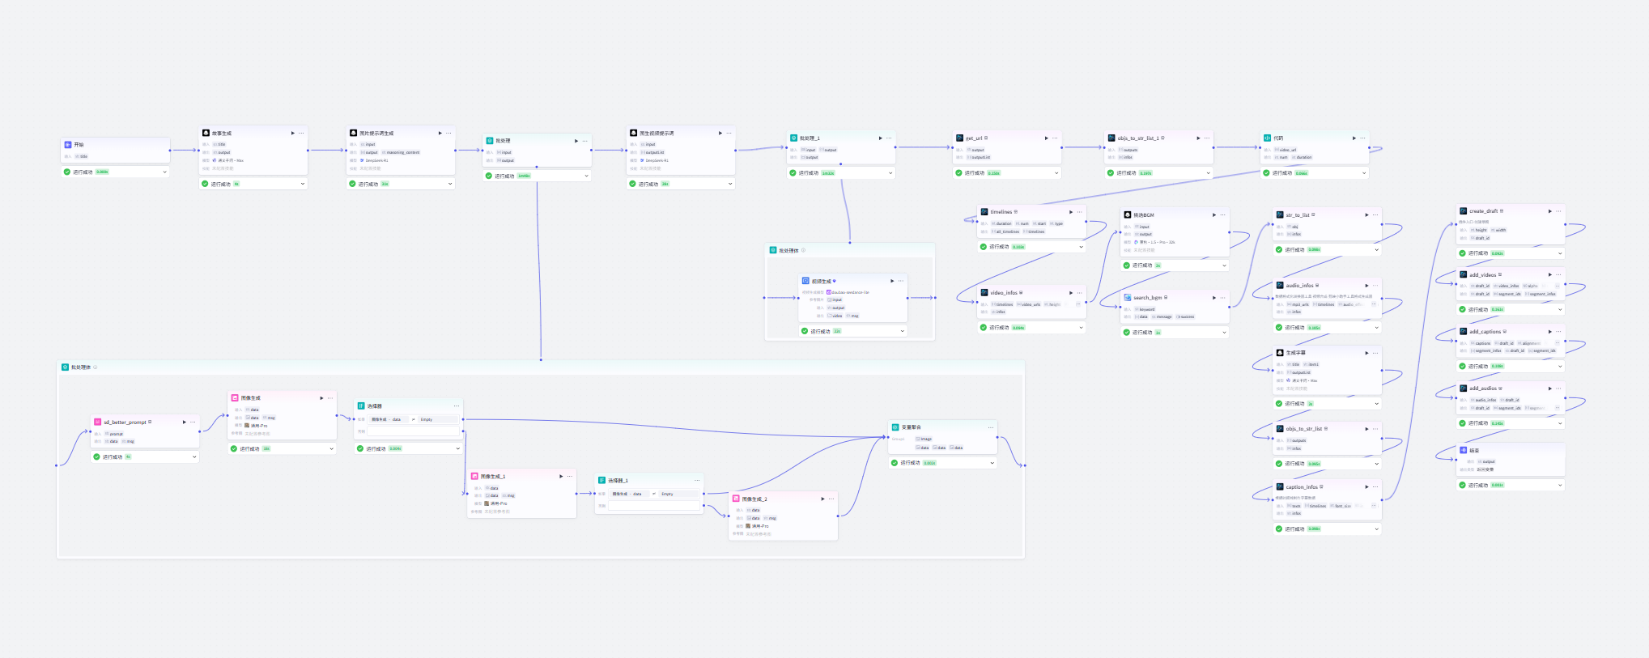Click the 否则 empty field in 选择器

click(414, 431)
